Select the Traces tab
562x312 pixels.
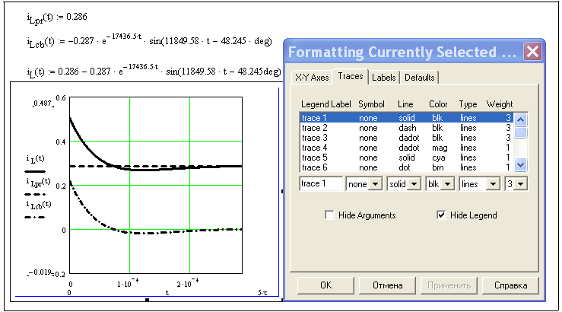click(x=350, y=76)
